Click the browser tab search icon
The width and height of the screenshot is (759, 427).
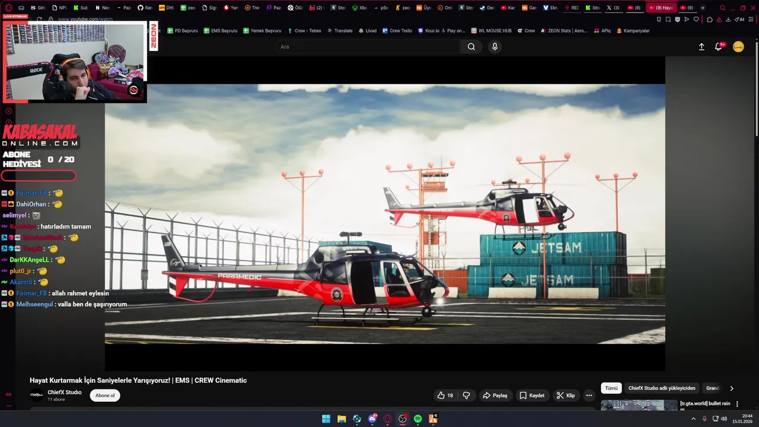point(722,8)
